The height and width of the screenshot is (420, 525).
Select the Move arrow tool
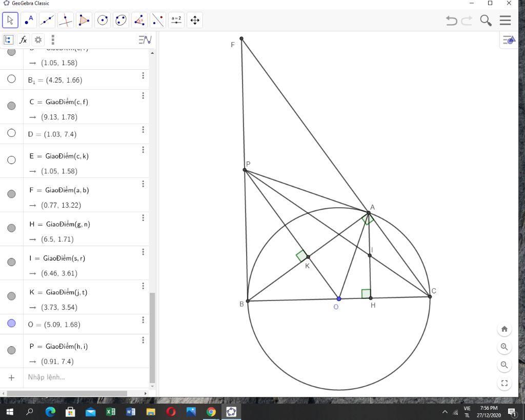point(10,20)
